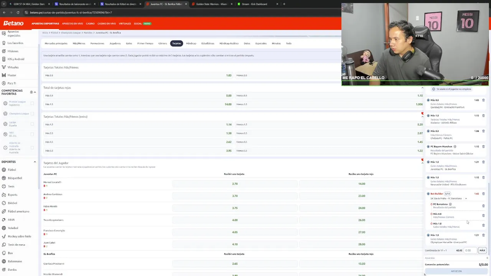Open the Goles market tab
The image size is (491, 276).
pyautogui.click(x=129, y=43)
